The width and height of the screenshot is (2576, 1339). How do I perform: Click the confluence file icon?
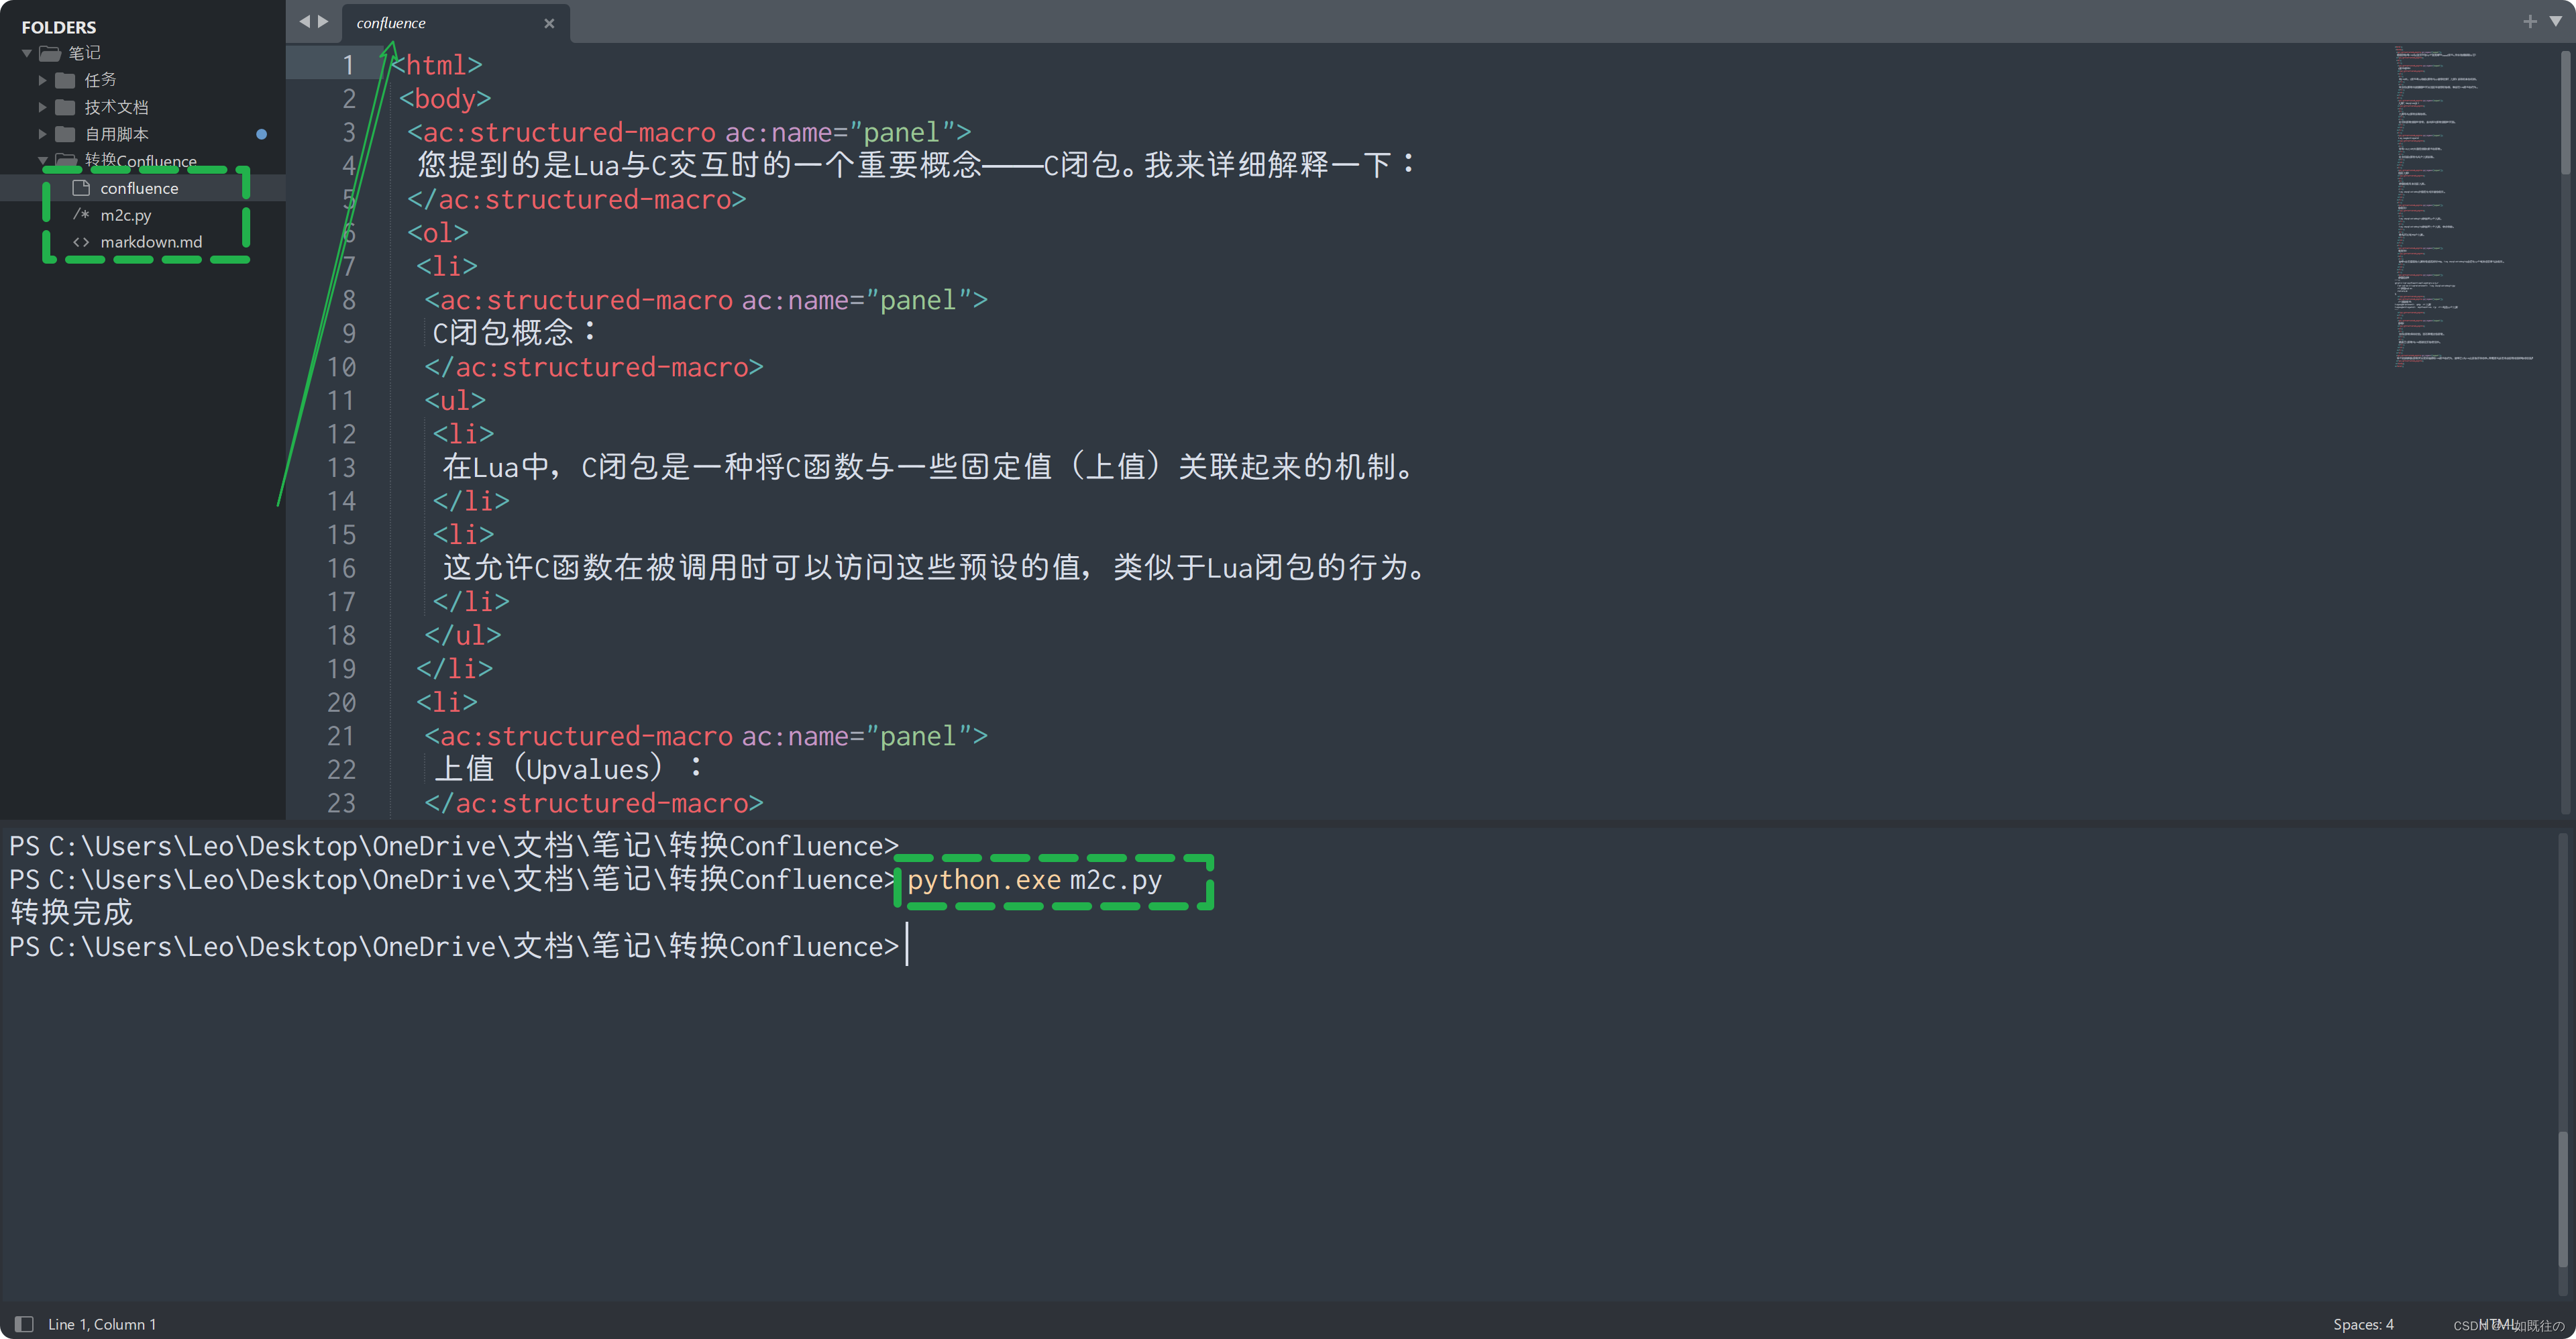click(x=82, y=188)
